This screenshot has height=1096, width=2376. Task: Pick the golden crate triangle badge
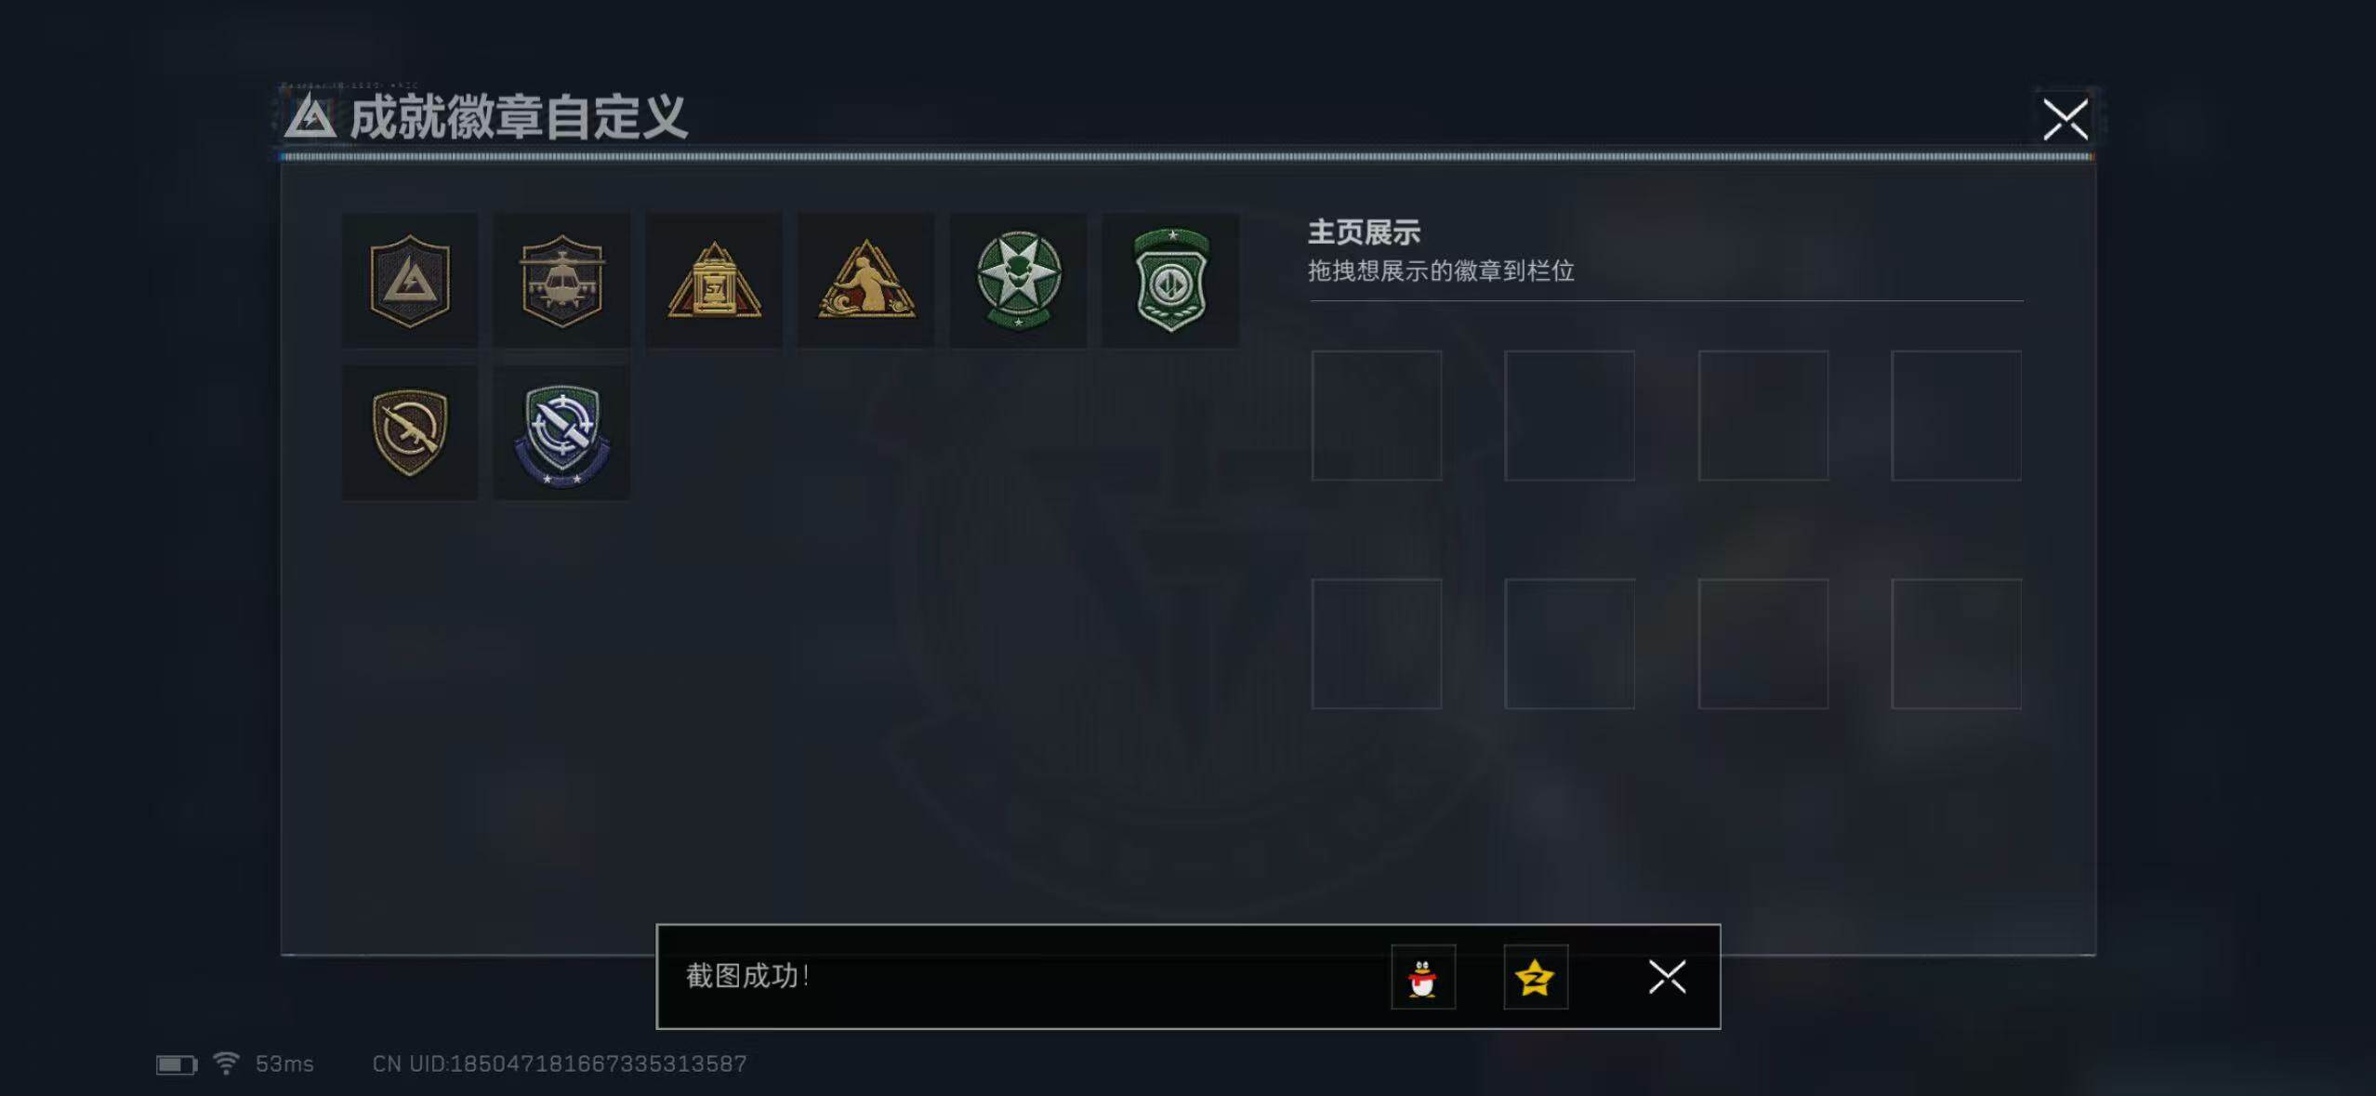(x=714, y=281)
